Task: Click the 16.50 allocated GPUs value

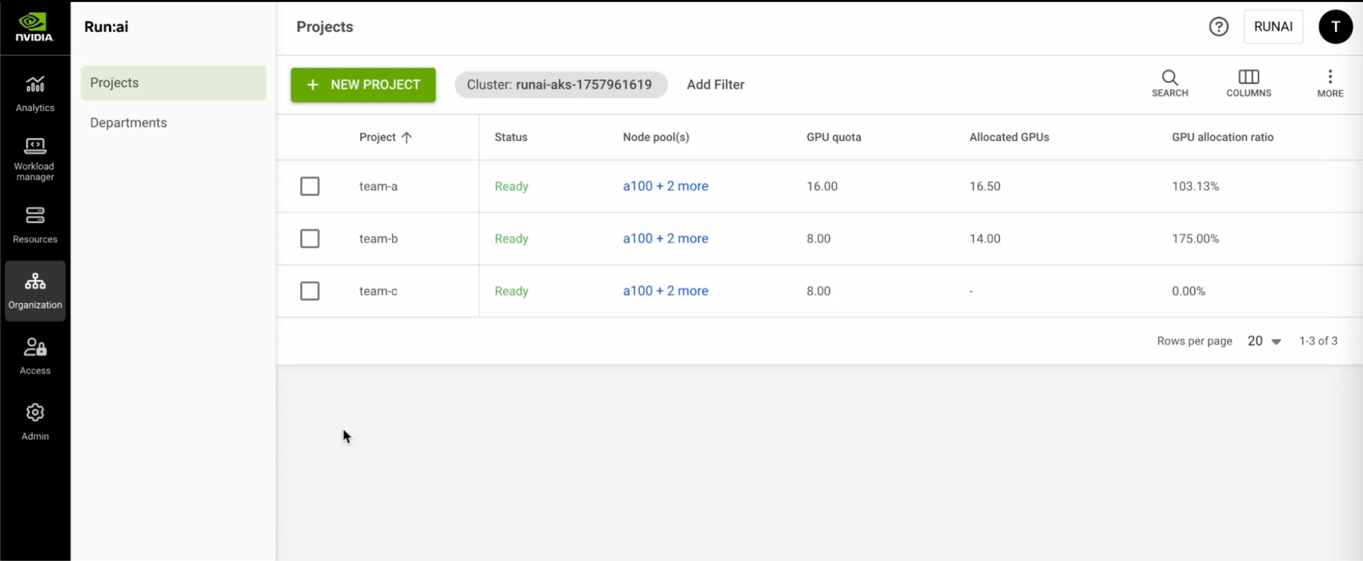Action: click(x=985, y=187)
